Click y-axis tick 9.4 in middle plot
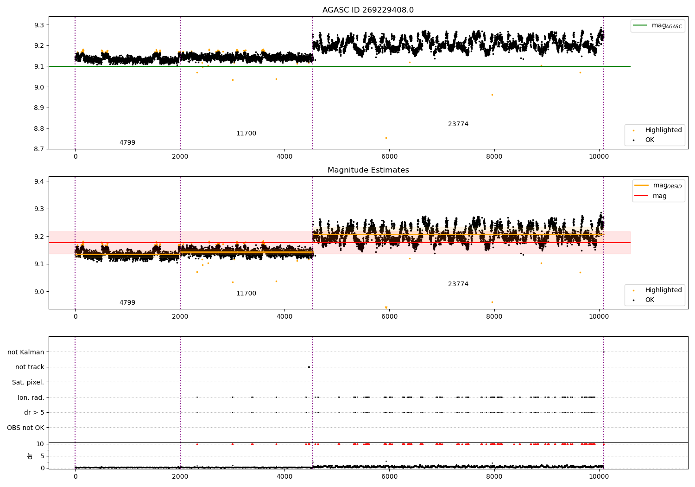Image resolution: width=695 pixels, height=487 pixels. (x=38, y=181)
